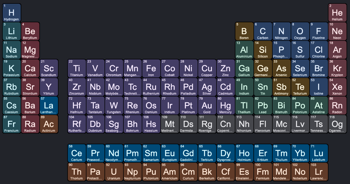
Task: Choose the Boron element
Action: click(x=244, y=31)
